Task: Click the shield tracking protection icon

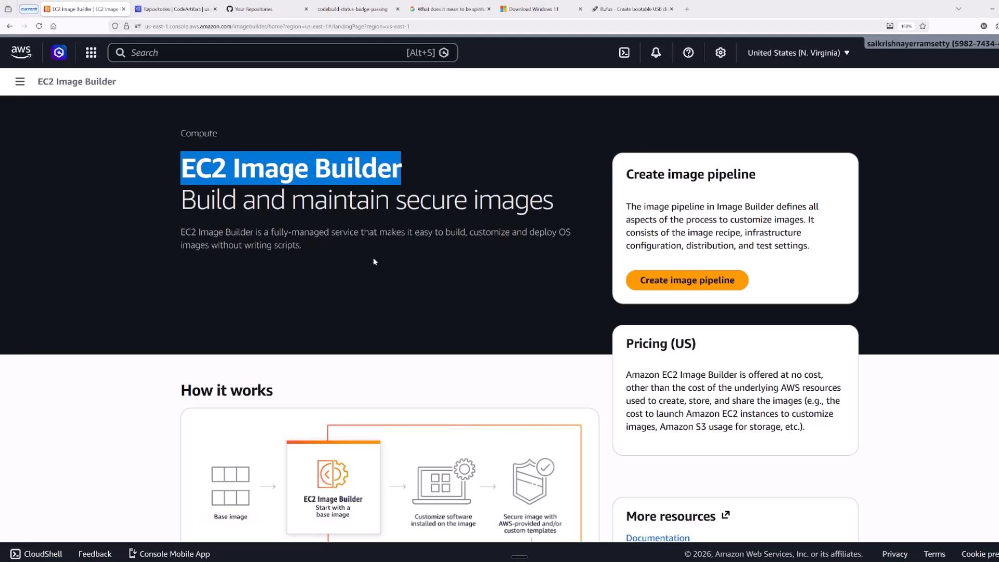Action: coord(115,26)
